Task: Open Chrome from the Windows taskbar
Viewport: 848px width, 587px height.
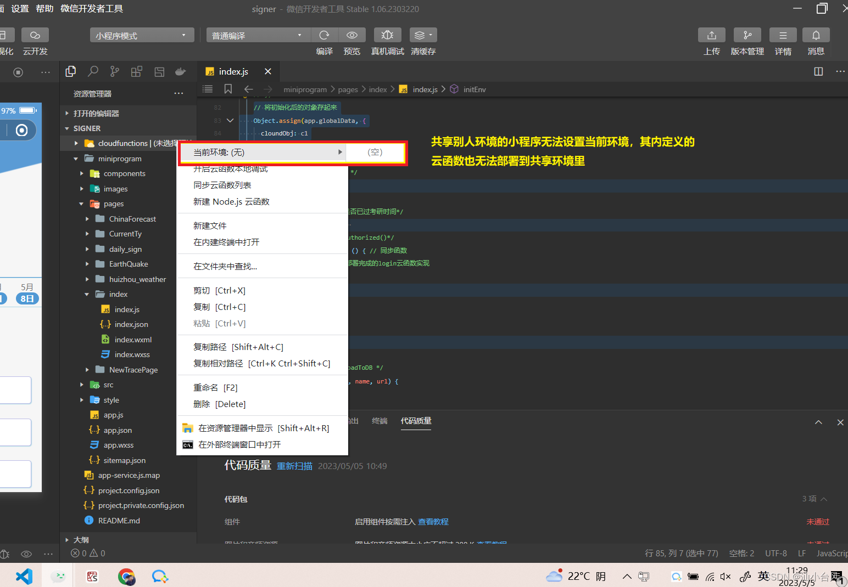Action: 126,576
